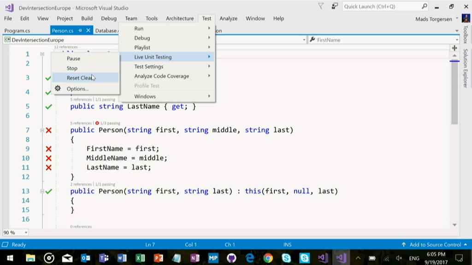
Task: Collapse the code region at line 13
Action: point(42,191)
